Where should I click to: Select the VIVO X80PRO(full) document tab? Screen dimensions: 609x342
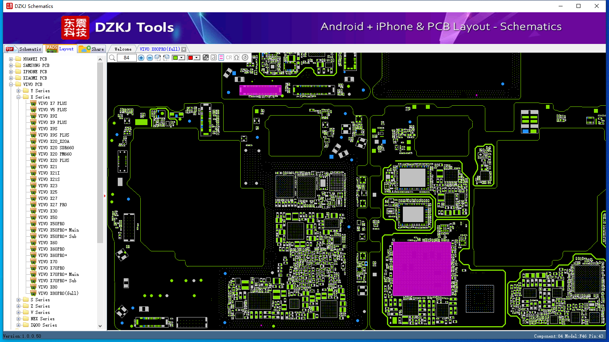[x=160, y=49]
